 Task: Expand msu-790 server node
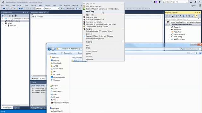[5, 26]
